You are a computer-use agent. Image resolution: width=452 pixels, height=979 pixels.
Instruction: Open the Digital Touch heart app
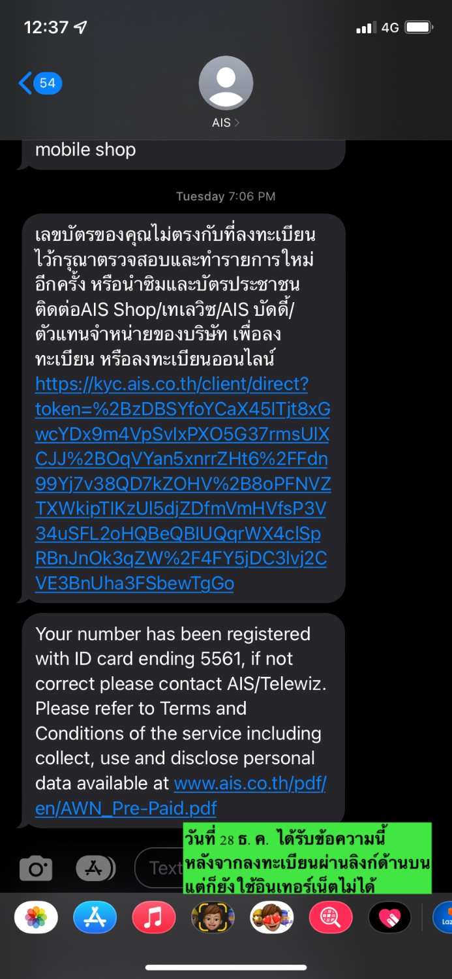(389, 918)
